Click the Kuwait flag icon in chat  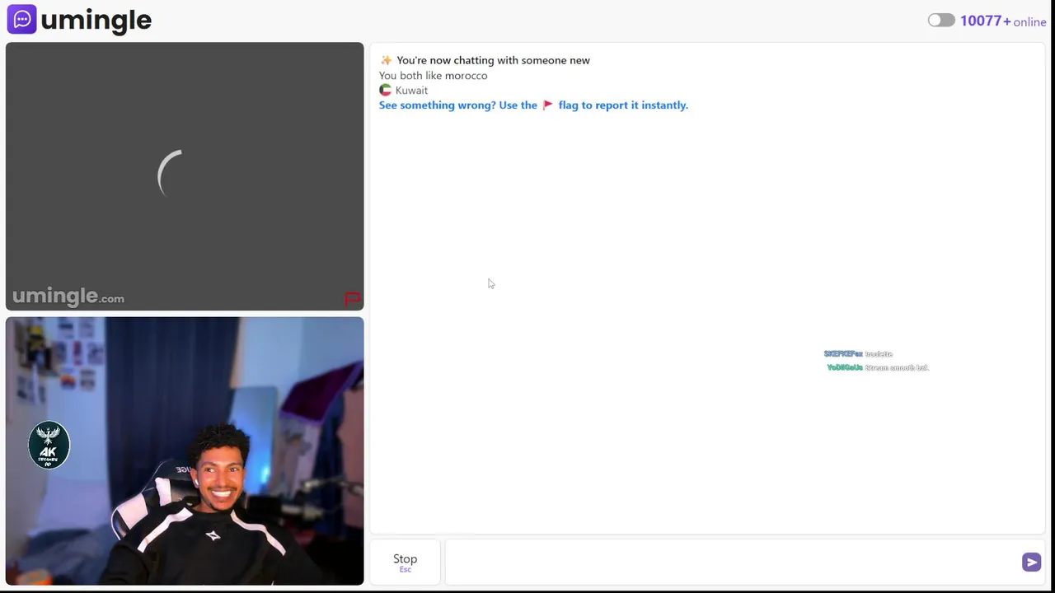[385, 90]
